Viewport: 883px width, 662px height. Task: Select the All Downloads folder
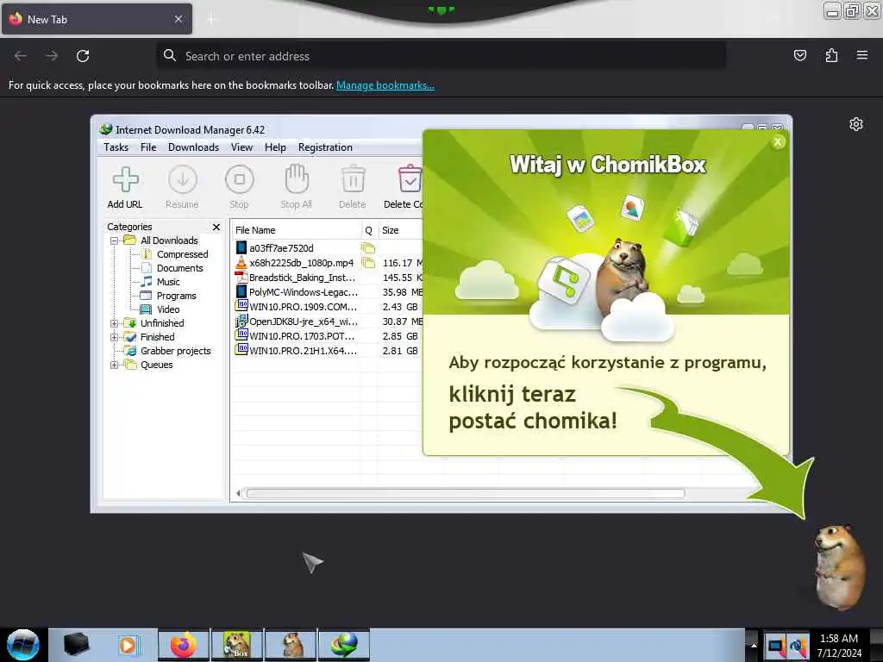tap(169, 240)
